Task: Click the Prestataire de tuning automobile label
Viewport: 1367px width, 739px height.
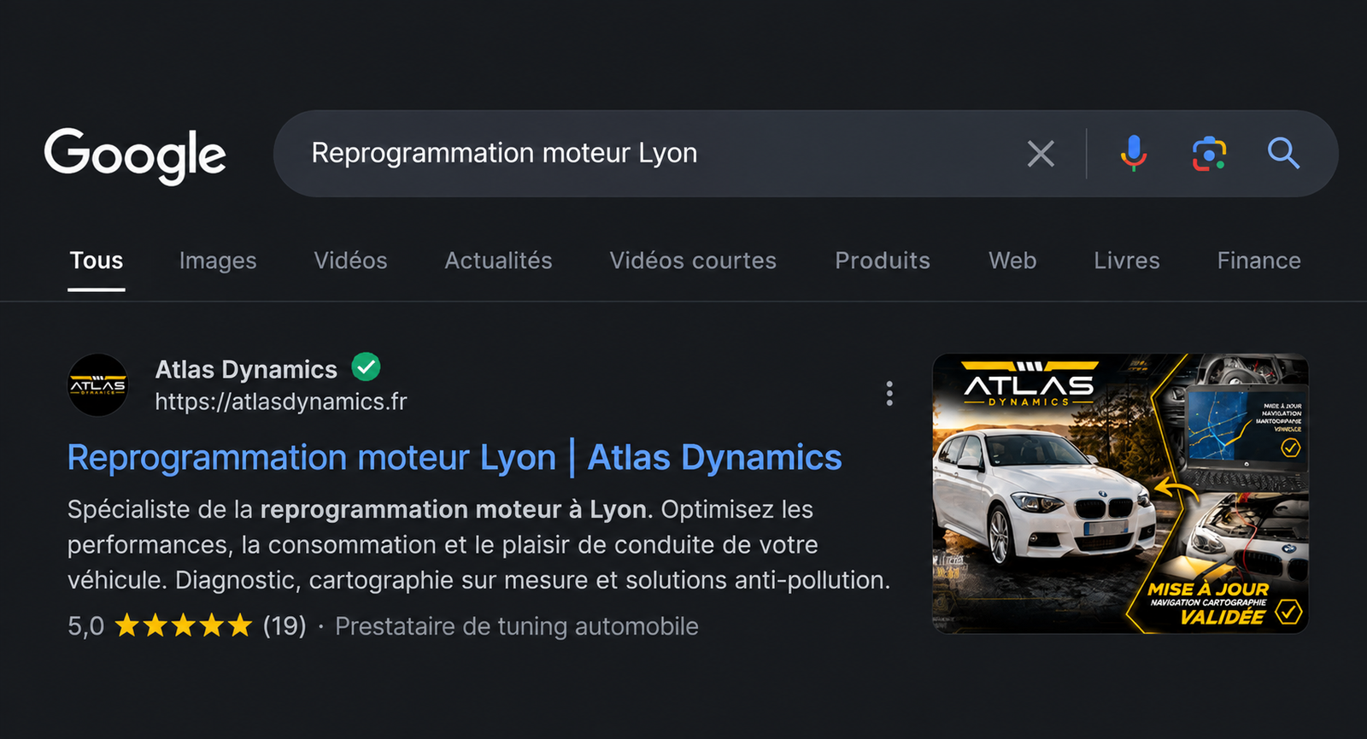Action: 517,626
